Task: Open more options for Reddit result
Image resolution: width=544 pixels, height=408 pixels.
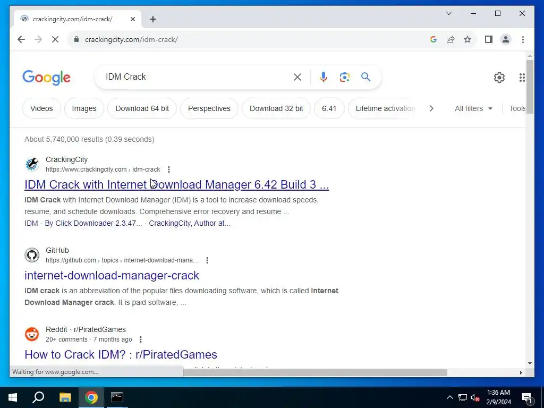Action: point(140,339)
